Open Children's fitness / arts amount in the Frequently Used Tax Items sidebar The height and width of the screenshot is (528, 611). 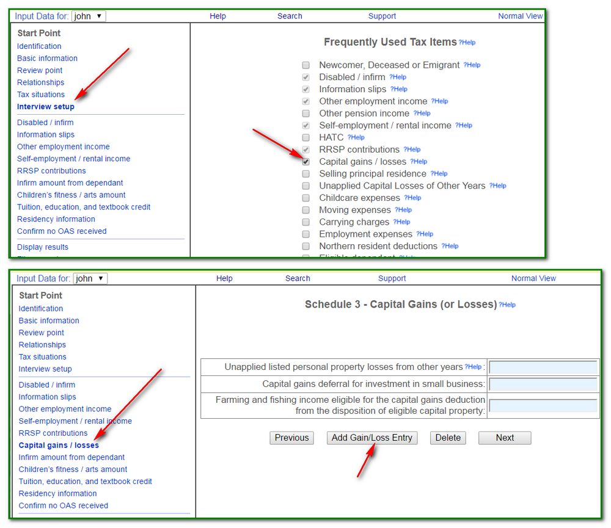[71, 195]
